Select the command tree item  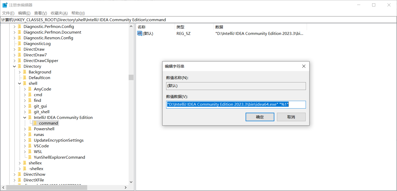click(x=48, y=123)
